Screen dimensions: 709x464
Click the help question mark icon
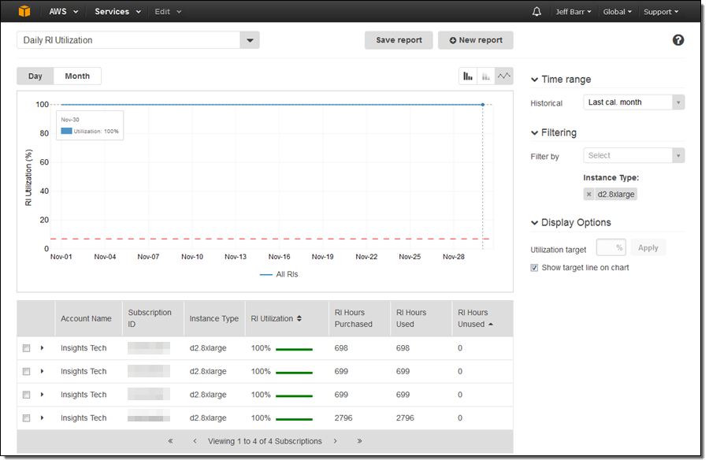(678, 40)
